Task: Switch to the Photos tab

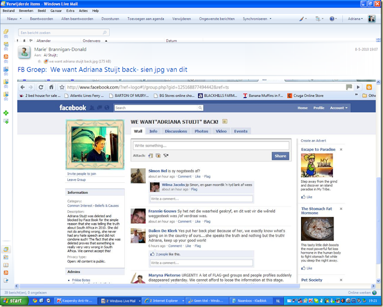Action: [x=201, y=131]
